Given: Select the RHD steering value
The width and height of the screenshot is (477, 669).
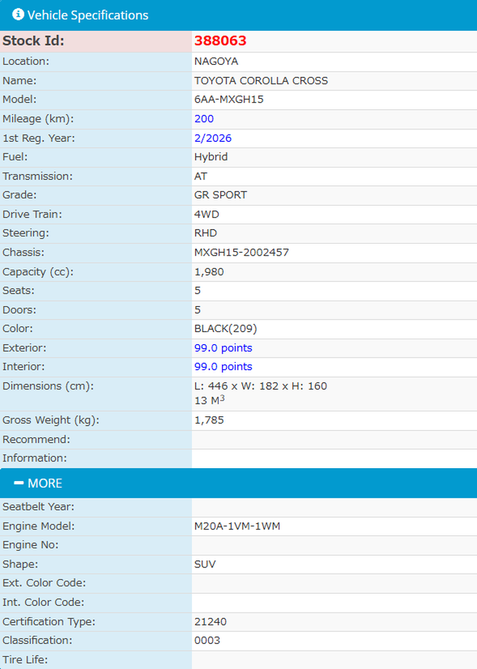Looking at the screenshot, I should coord(206,233).
